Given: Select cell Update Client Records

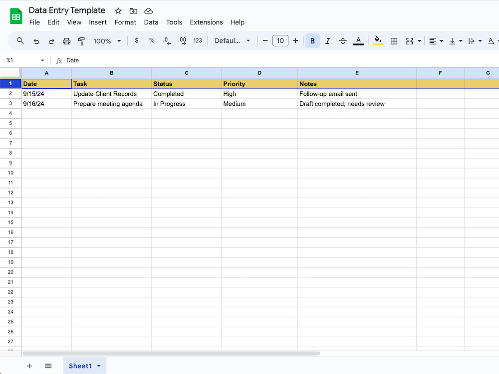Looking at the screenshot, I should pos(111,94).
